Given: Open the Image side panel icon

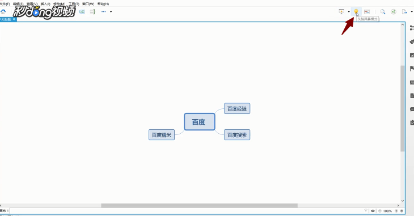Looking at the screenshot, I should pos(412,55).
